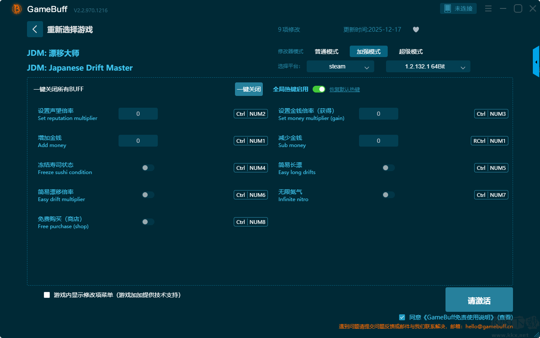The width and height of the screenshot is (540, 338).
Task: Open the steam platform dropdown
Action: [340, 67]
